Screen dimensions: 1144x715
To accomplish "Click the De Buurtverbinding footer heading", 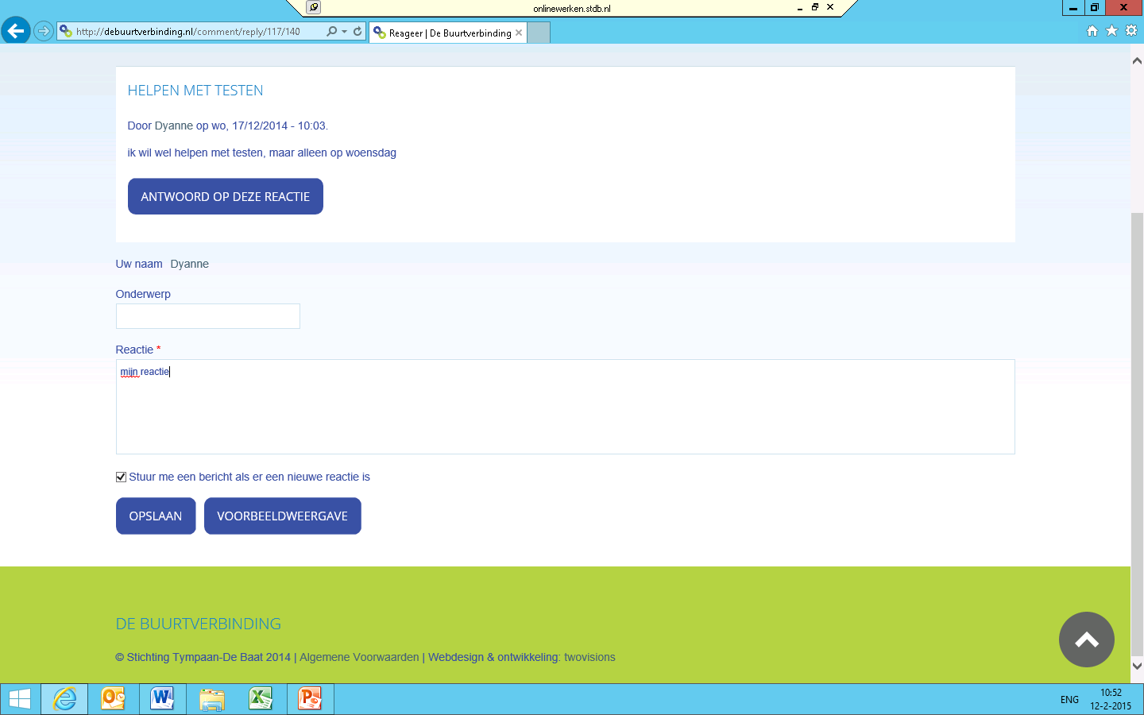I will (x=199, y=624).
